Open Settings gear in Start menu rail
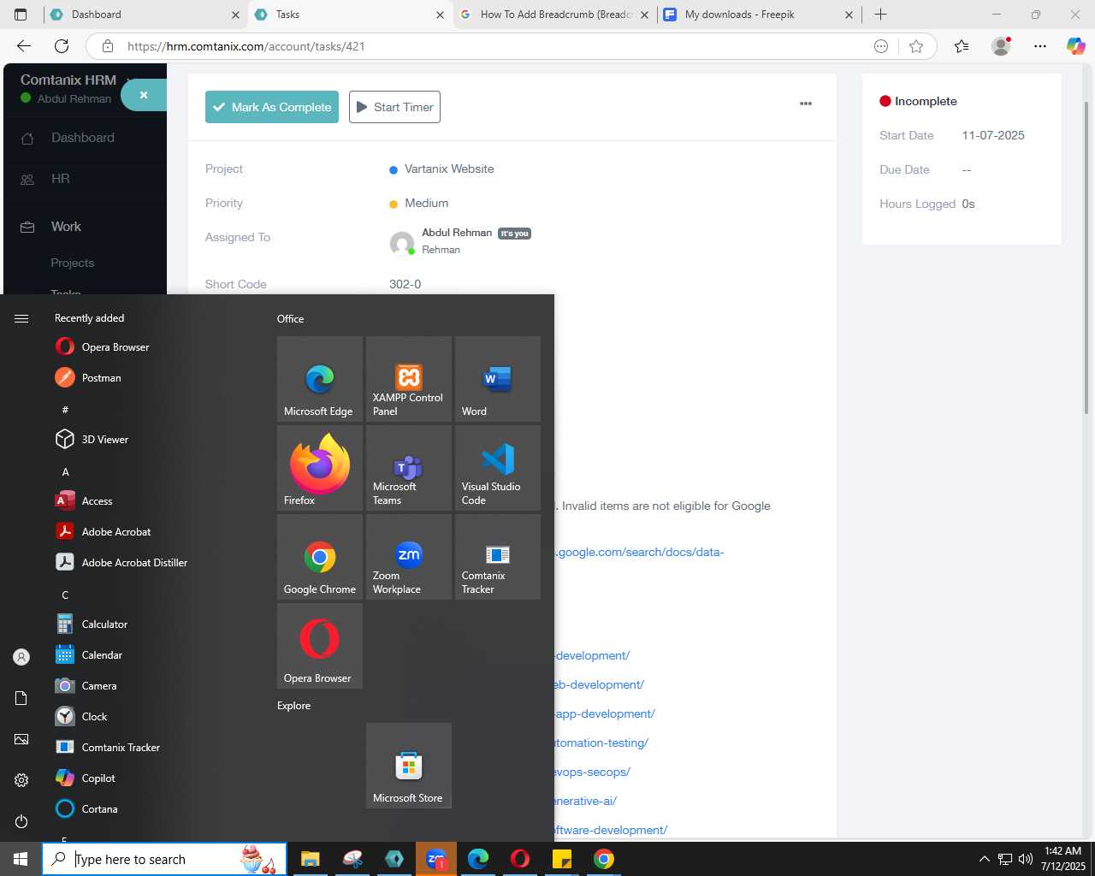This screenshot has width=1095, height=876. (x=21, y=780)
